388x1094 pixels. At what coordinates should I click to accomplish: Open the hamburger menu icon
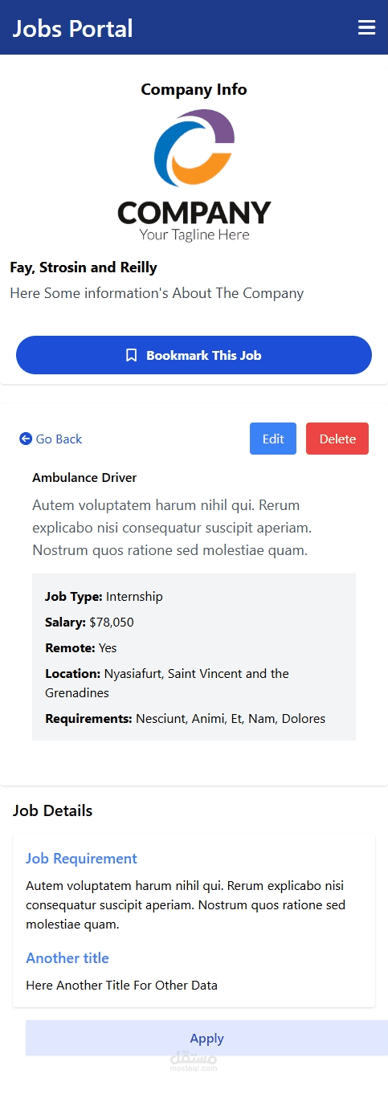[x=366, y=28]
